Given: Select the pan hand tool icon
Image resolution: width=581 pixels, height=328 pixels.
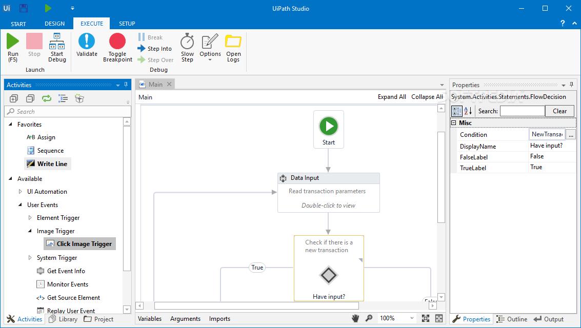Looking at the screenshot, I should point(355,318).
